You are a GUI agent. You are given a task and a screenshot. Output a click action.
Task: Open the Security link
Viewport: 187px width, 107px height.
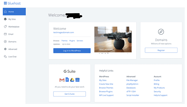[x=157, y=91]
